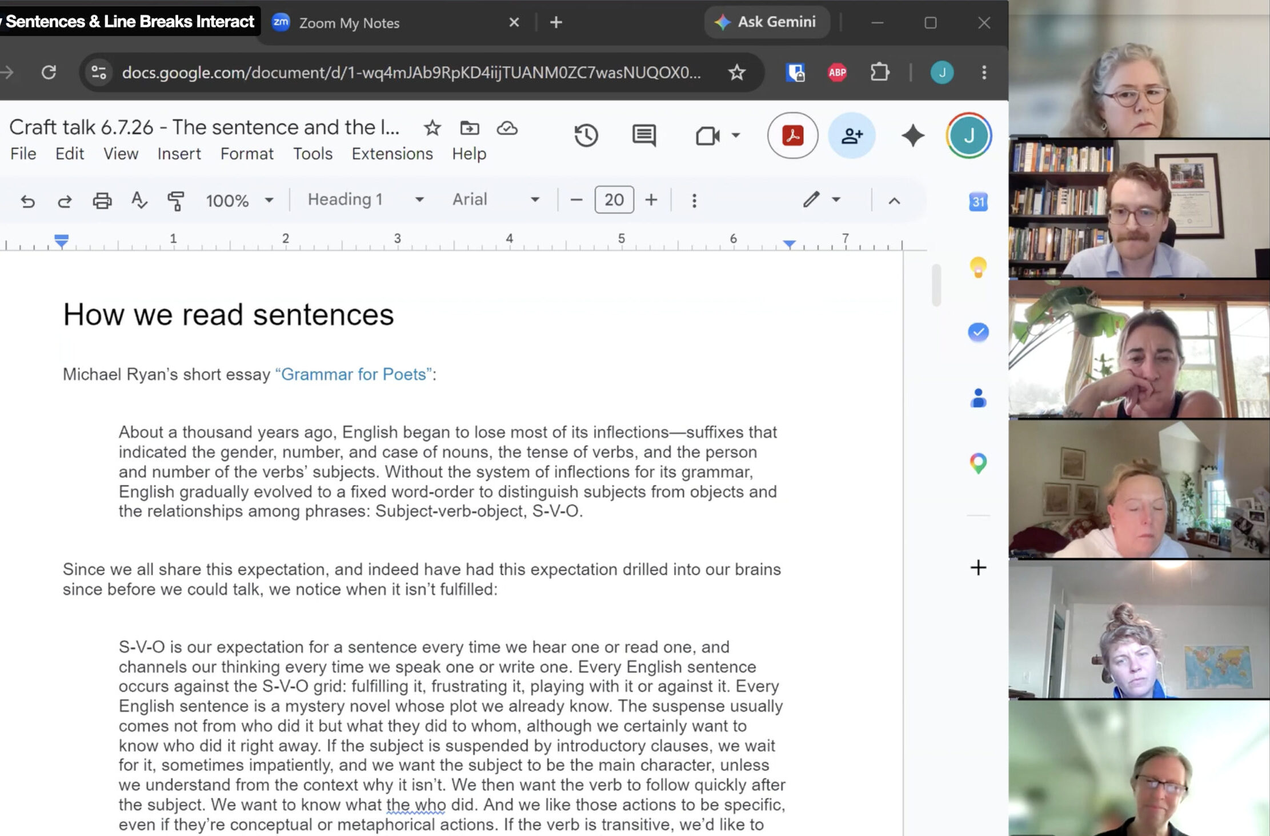
Task: Open Google Maps side panel
Action: tap(978, 463)
